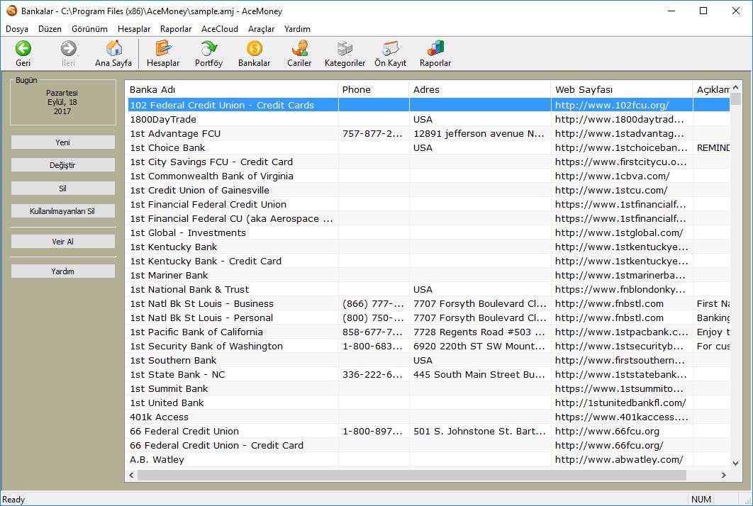Select the 1st Mariner Bank row

click(x=428, y=275)
